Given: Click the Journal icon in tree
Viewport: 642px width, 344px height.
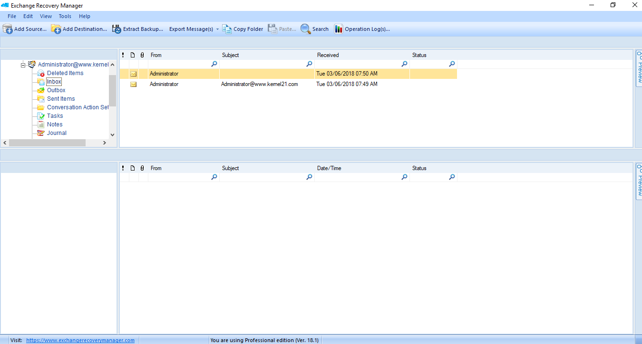Looking at the screenshot, I should 41,133.
